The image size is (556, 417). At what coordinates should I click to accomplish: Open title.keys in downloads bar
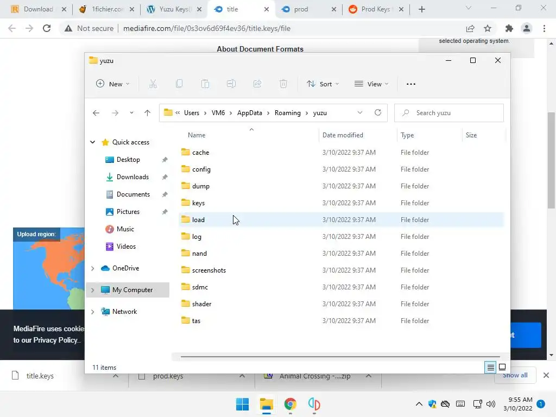tap(40, 376)
